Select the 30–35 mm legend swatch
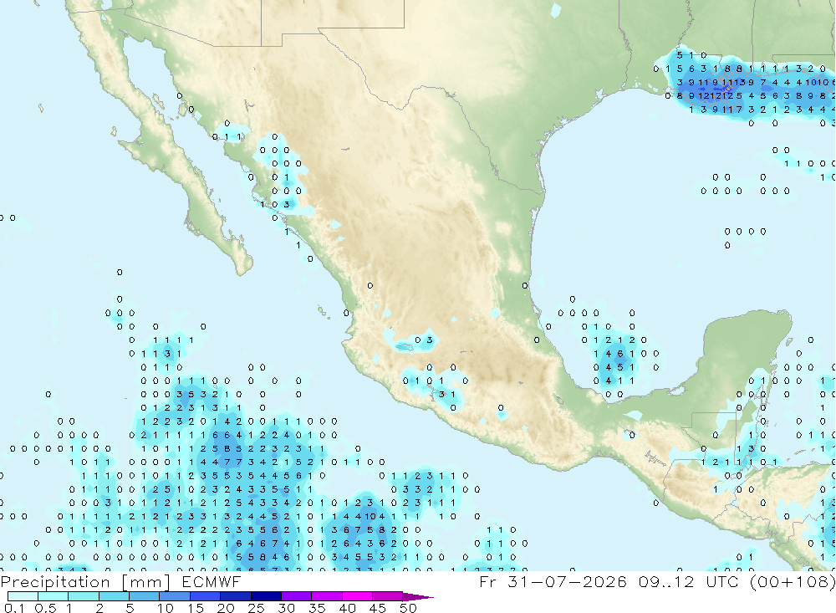 (x=297, y=596)
